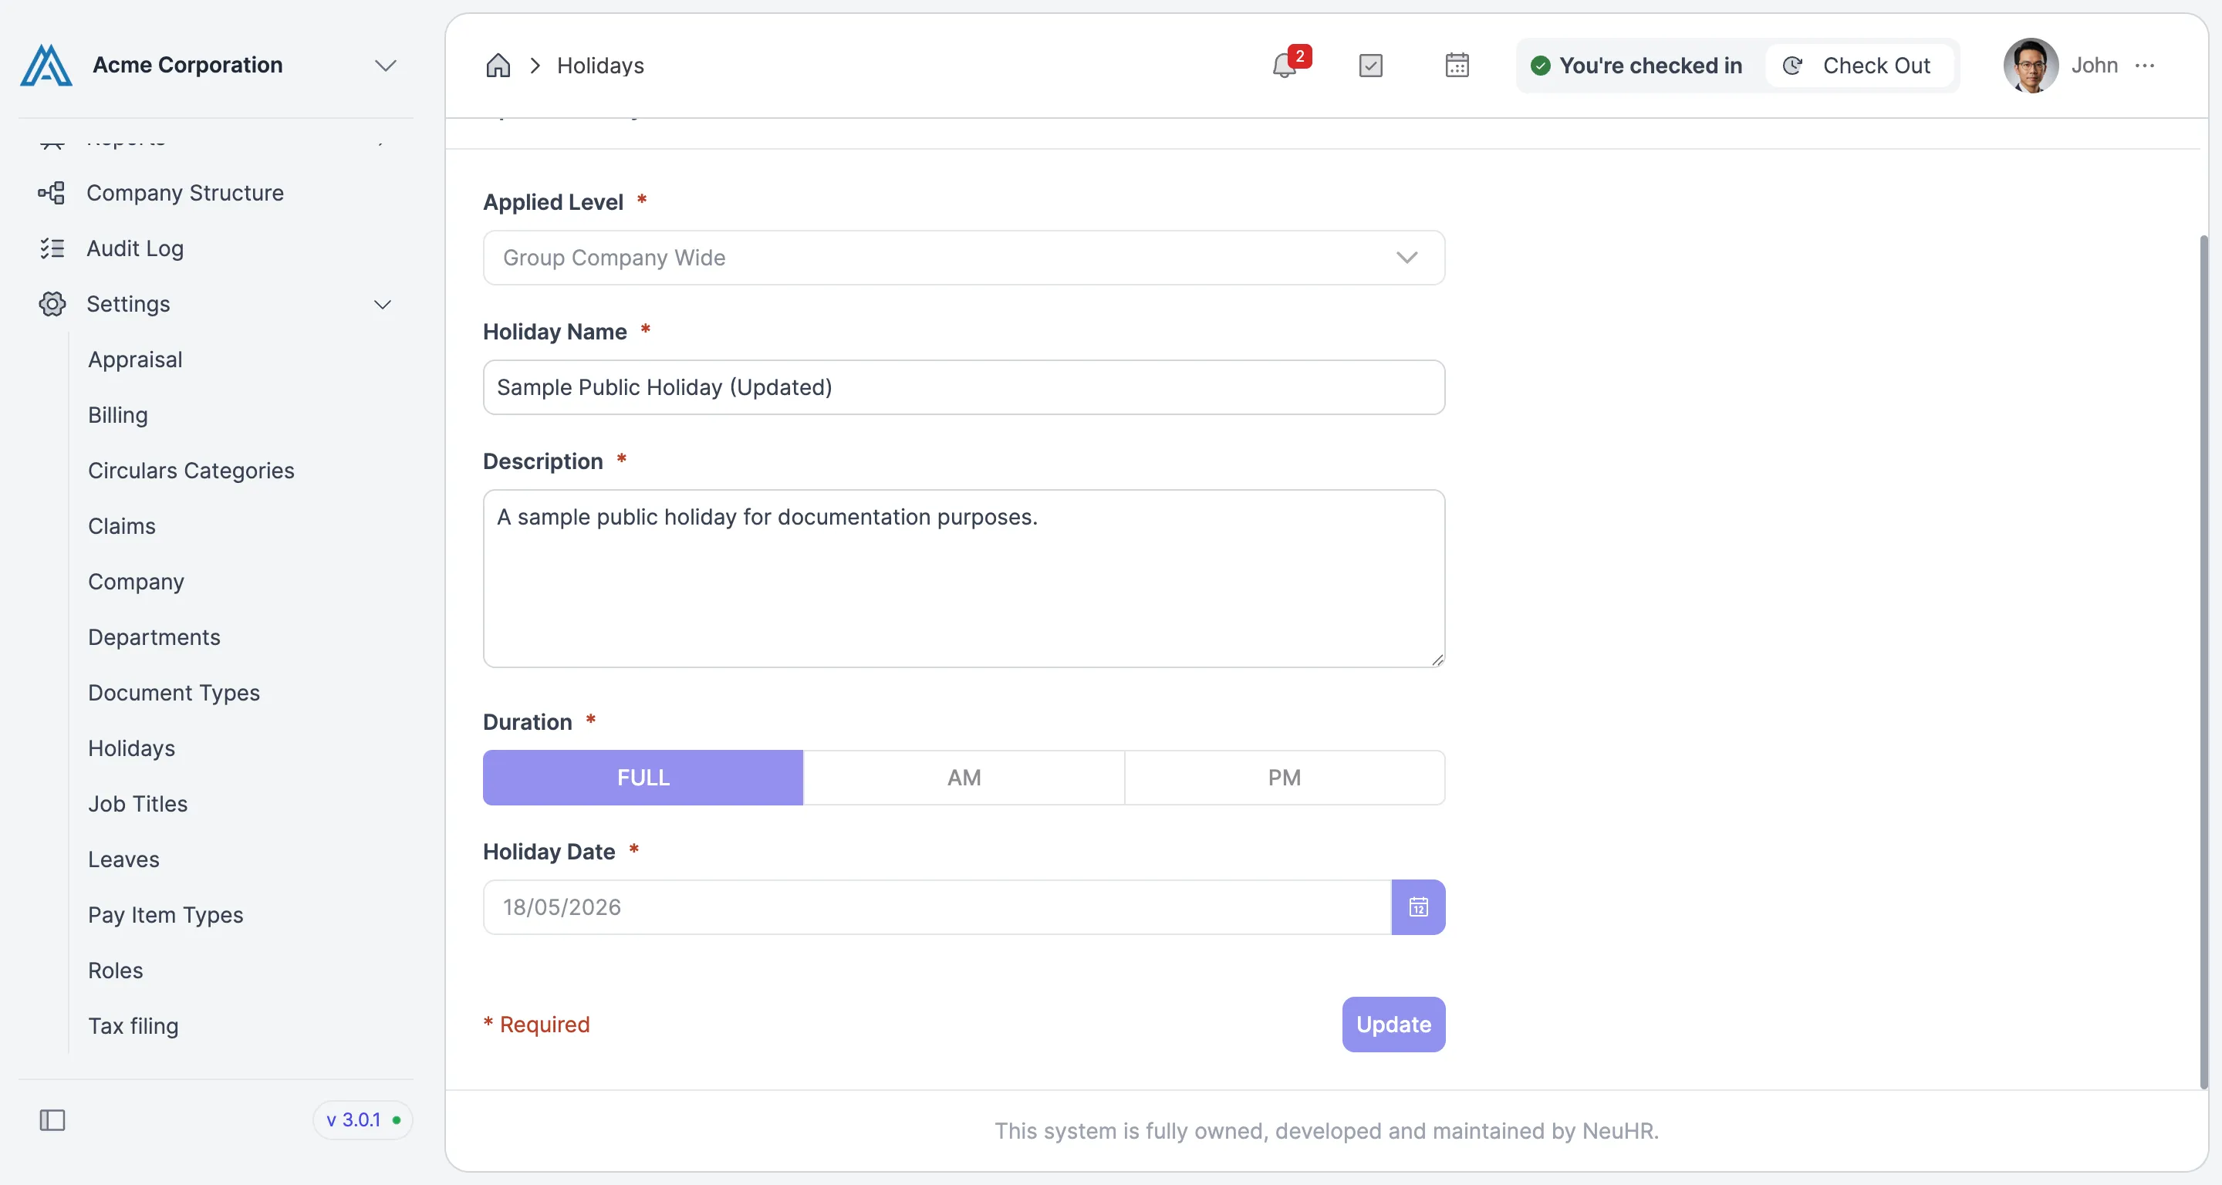The height and width of the screenshot is (1185, 2222).
Task: Click the Check Out clock icon
Action: [x=1793, y=66]
